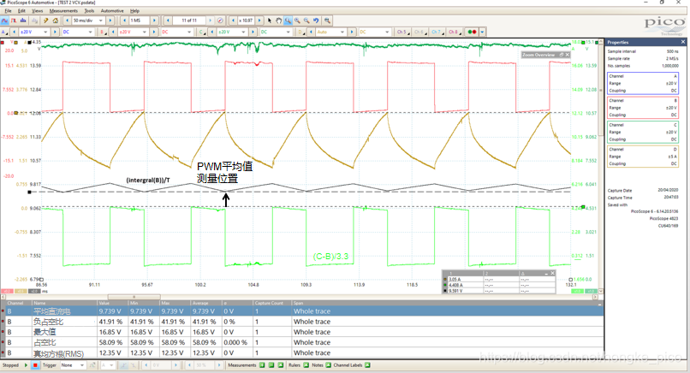Toggle Channel Labels icon
Image resolution: width=690 pixels, height=373 pixels.
coord(367,365)
